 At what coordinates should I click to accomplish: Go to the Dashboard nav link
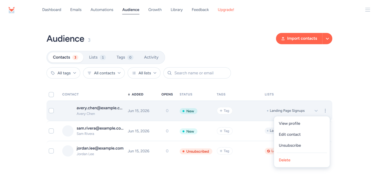pos(52,10)
